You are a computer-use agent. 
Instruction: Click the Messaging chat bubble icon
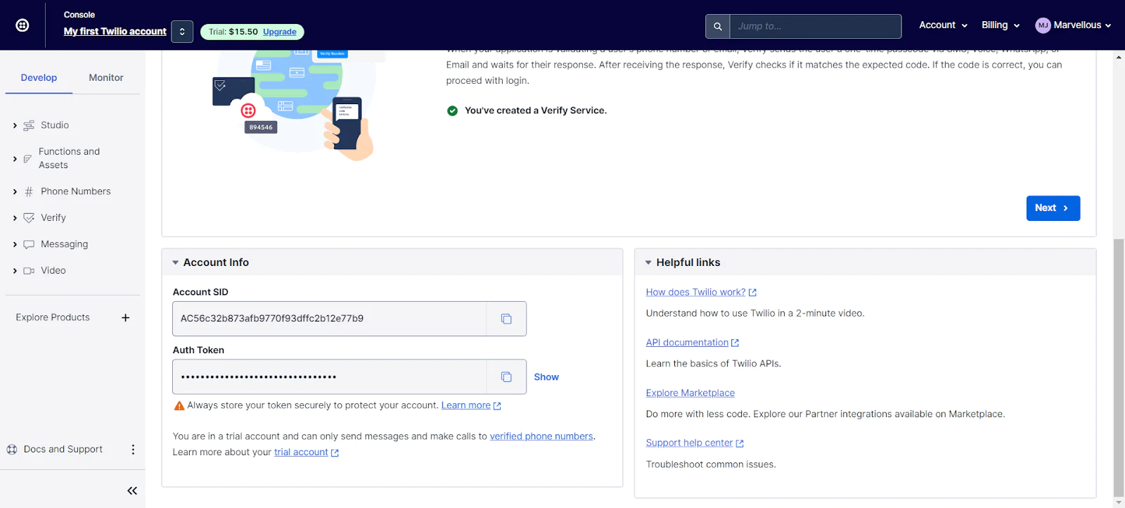(x=29, y=245)
